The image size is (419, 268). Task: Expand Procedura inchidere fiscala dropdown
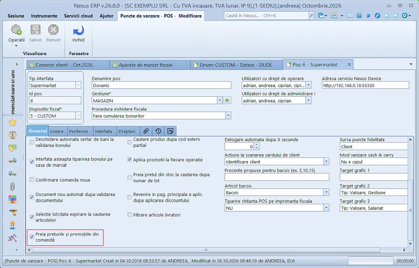coord(228,116)
